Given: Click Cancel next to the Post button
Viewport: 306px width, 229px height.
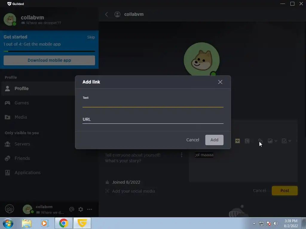Looking at the screenshot, I should tap(259, 191).
